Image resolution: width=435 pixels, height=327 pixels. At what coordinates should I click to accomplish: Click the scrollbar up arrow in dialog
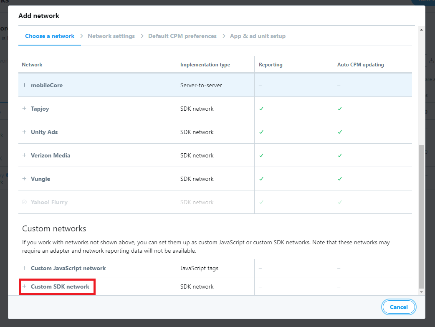pyautogui.click(x=421, y=30)
